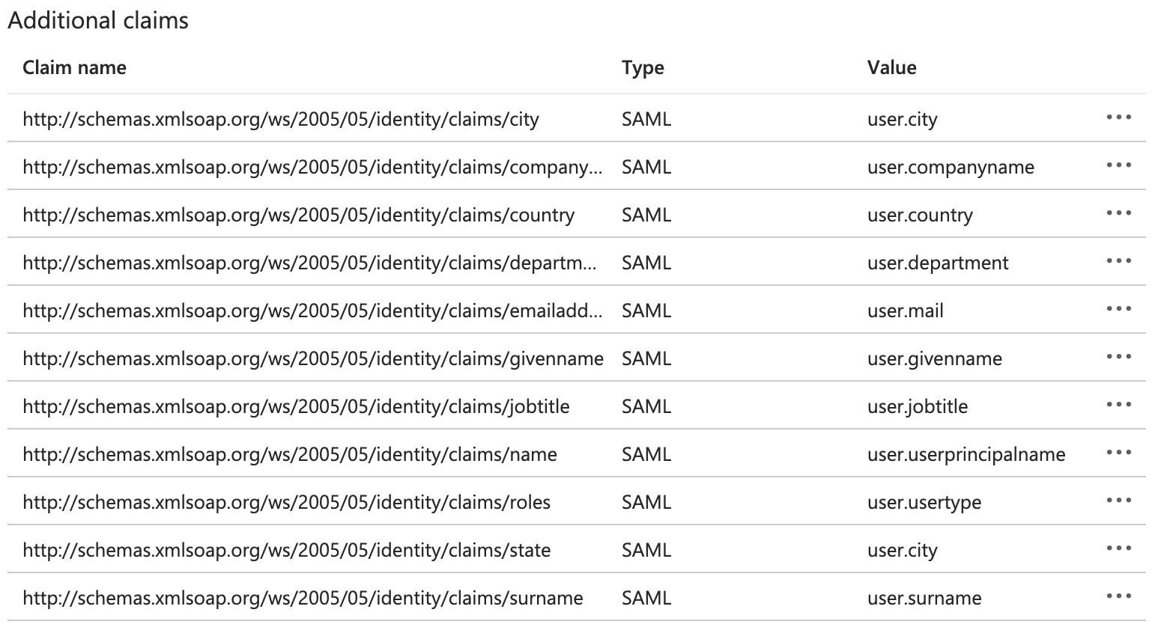Select the user.usertype value cell
Viewport: 1161px width, 642px height.
coord(924,502)
